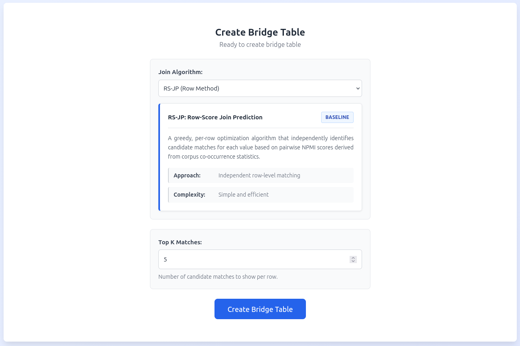
Task: Click the "Create Bridge Table" page title
Action: (x=260, y=32)
